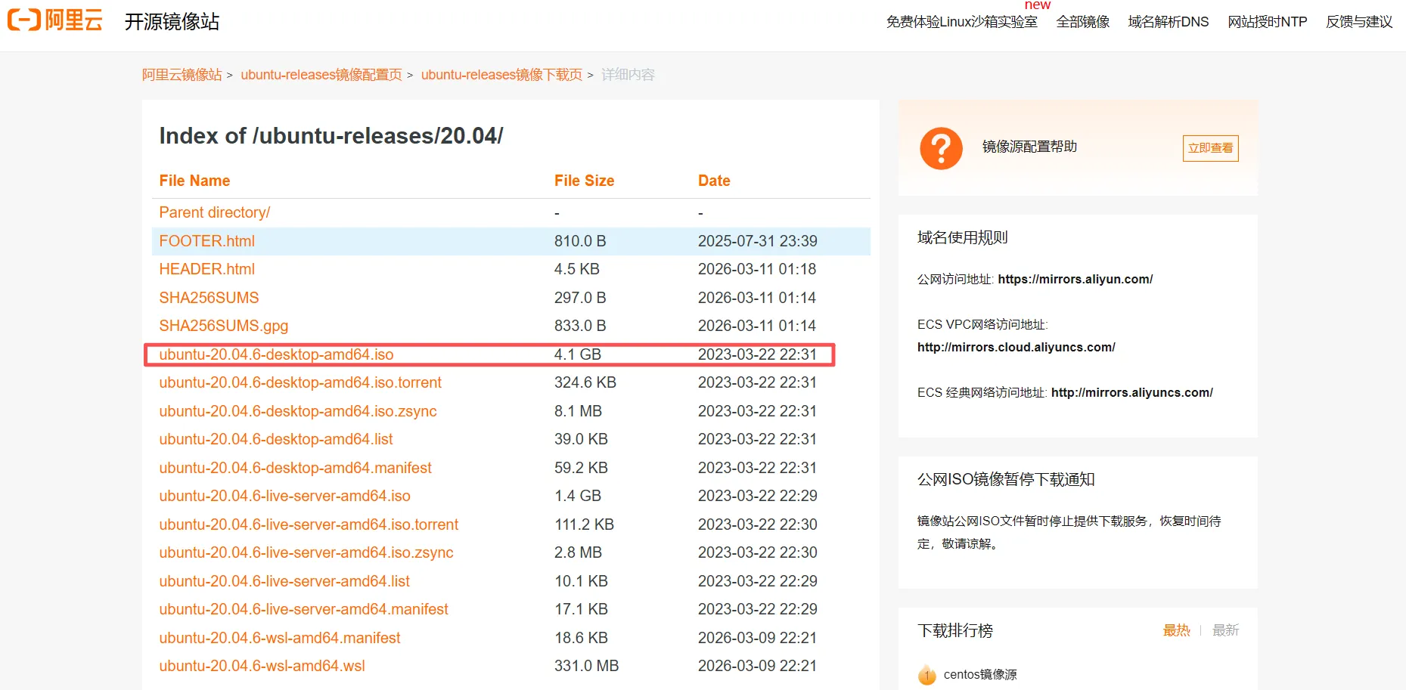The height and width of the screenshot is (690, 1406).
Task: Click the 详细内容 breadcrumb text
Action: pos(628,75)
